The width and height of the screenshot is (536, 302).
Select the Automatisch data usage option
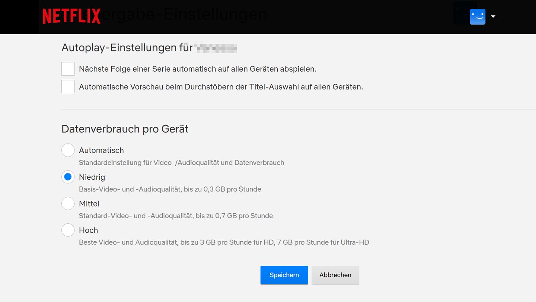click(x=68, y=150)
